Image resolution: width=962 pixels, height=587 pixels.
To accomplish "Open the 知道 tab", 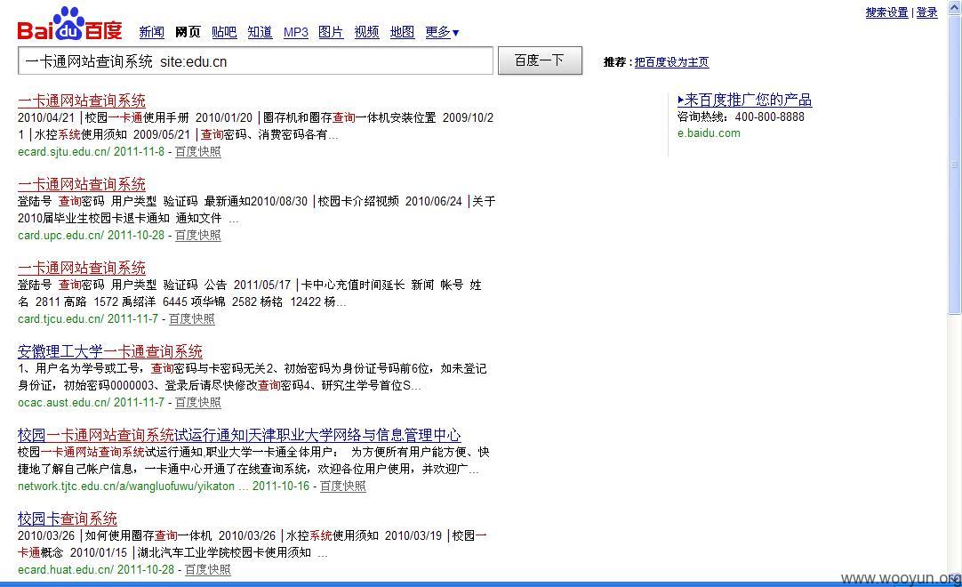I will tap(260, 32).
